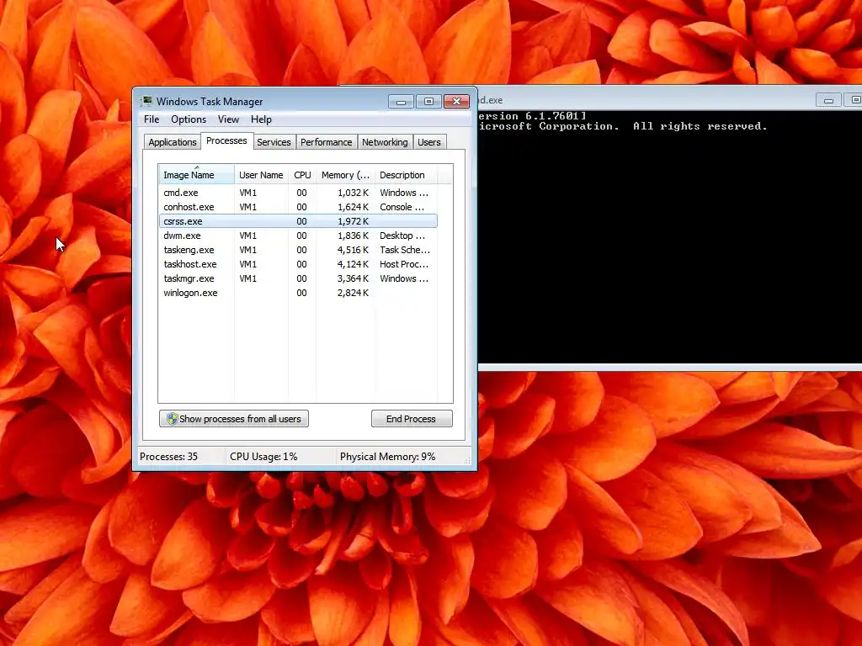Click the Task Manager title bar icon
This screenshot has width=862, height=646.
(x=146, y=101)
